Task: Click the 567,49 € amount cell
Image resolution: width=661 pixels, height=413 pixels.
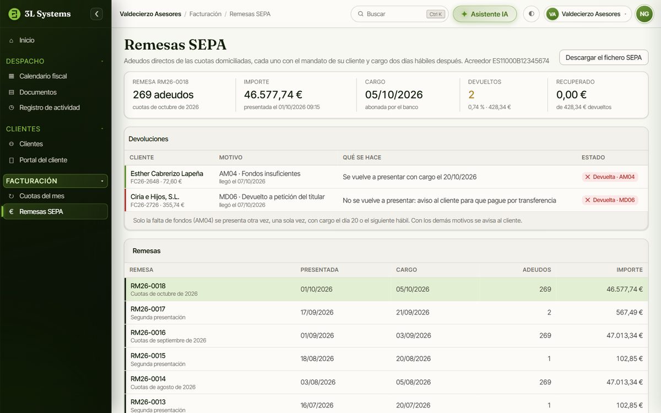Action: [630, 312]
